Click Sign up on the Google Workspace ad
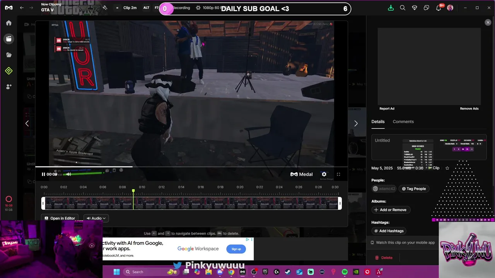This screenshot has height=278, width=495. coord(236,249)
